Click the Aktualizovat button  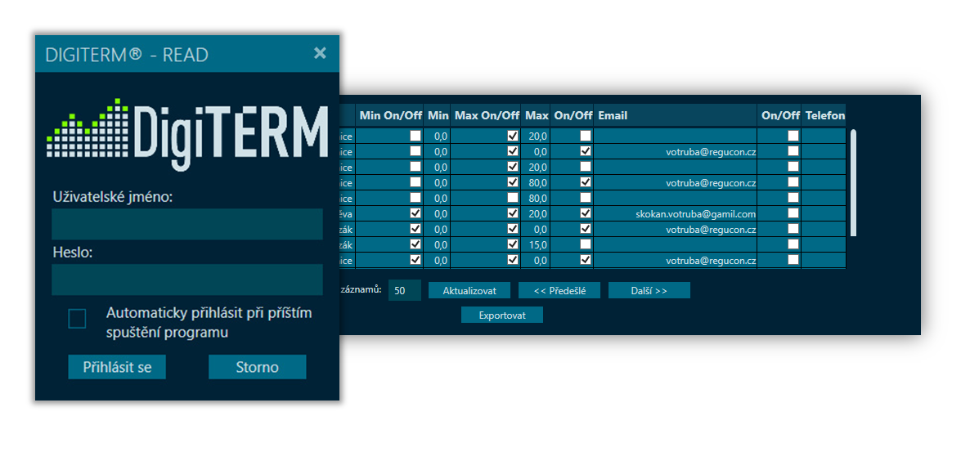tap(469, 290)
